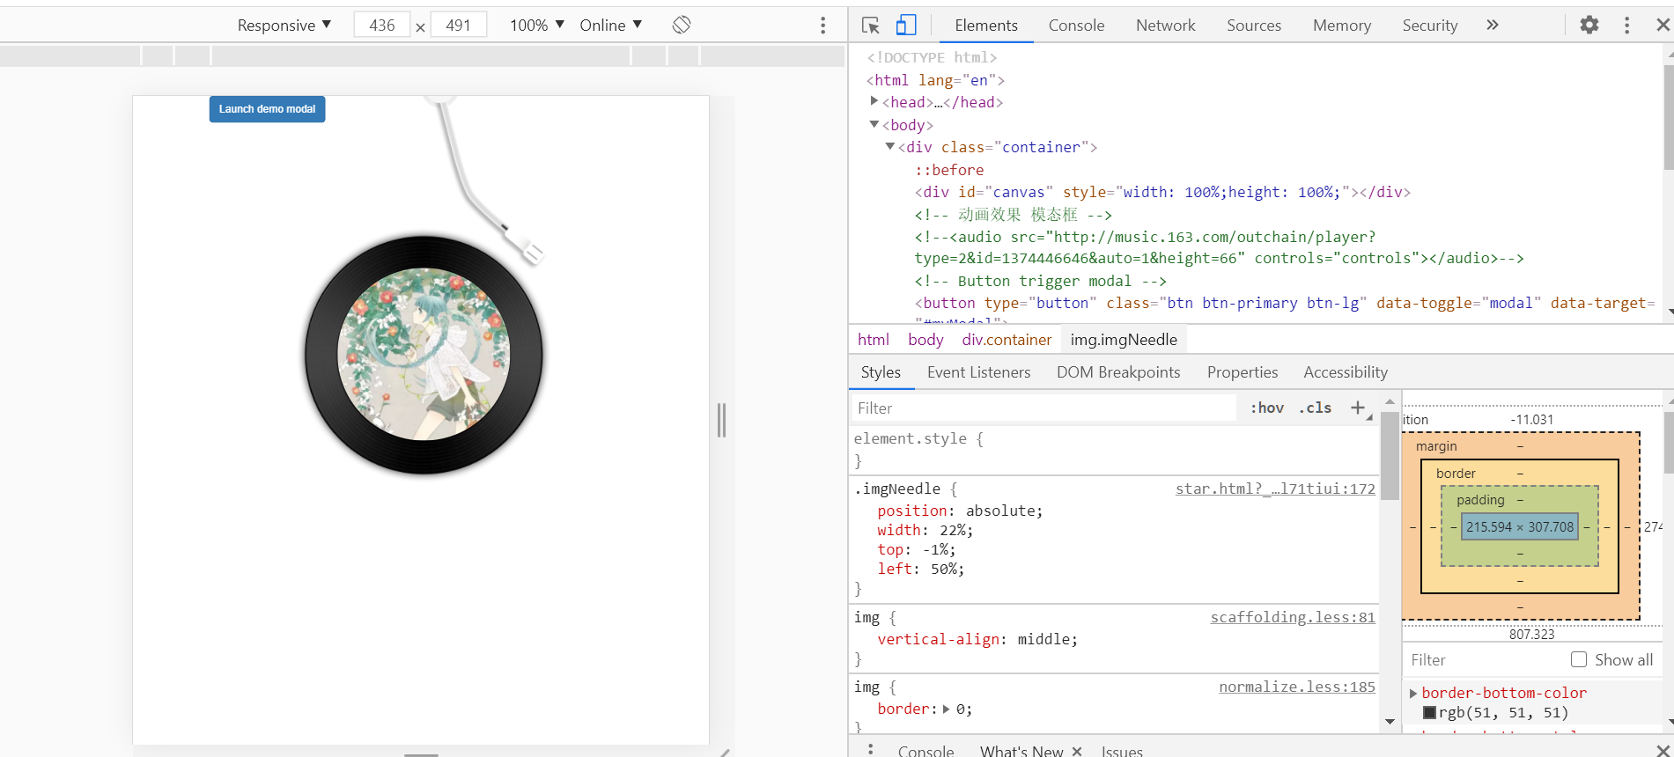1674x757 pixels.
Task: Show more DevTools tabs chevron
Action: point(1492,26)
